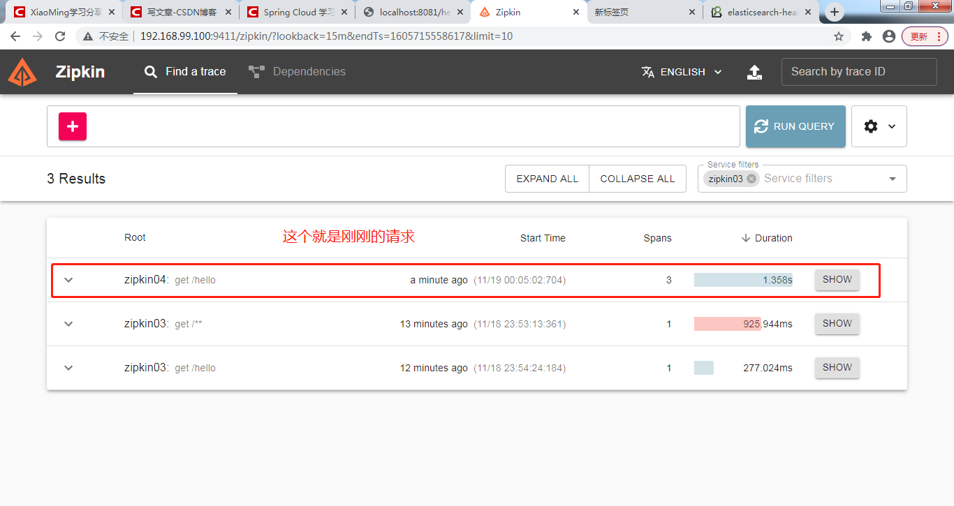Viewport: 954px width, 506px height.
Task: Open the gear settings dropdown
Action: point(879,126)
